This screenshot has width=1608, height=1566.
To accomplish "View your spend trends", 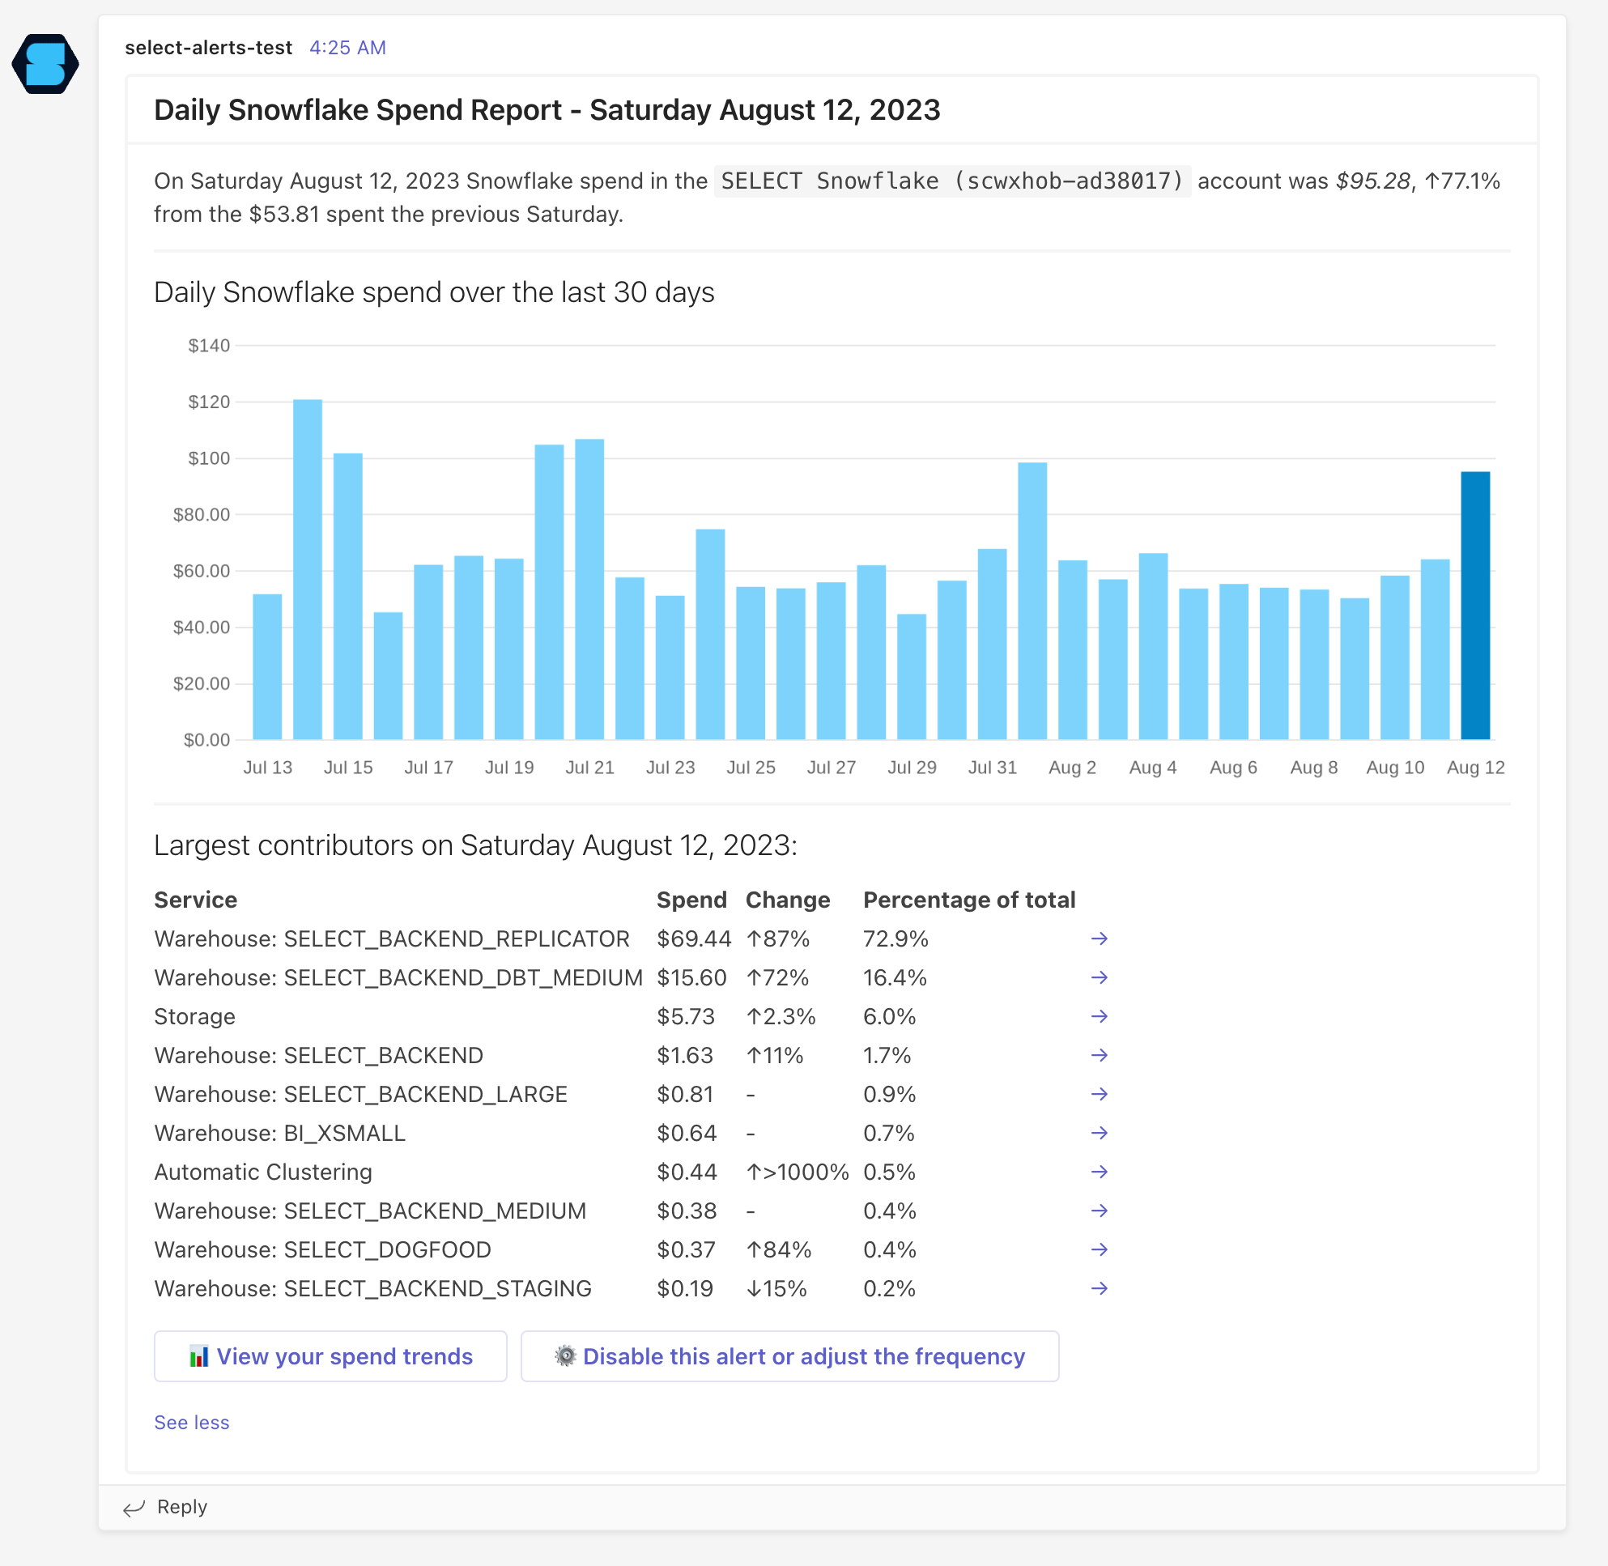I will [x=330, y=1356].
